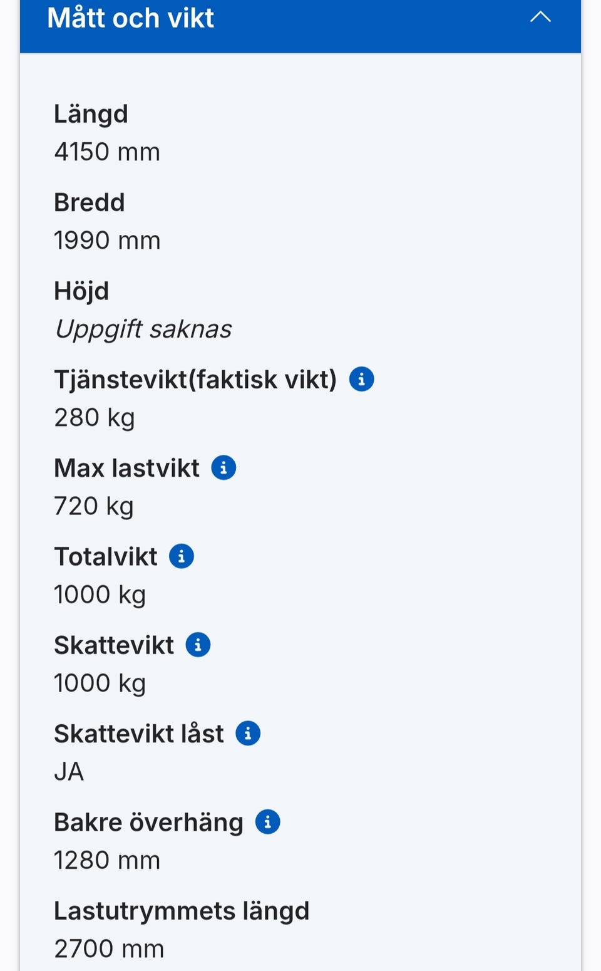This screenshot has height=971, width=601.
Task: Select the 720 kg max load value
Action: [x=94, y=506]
